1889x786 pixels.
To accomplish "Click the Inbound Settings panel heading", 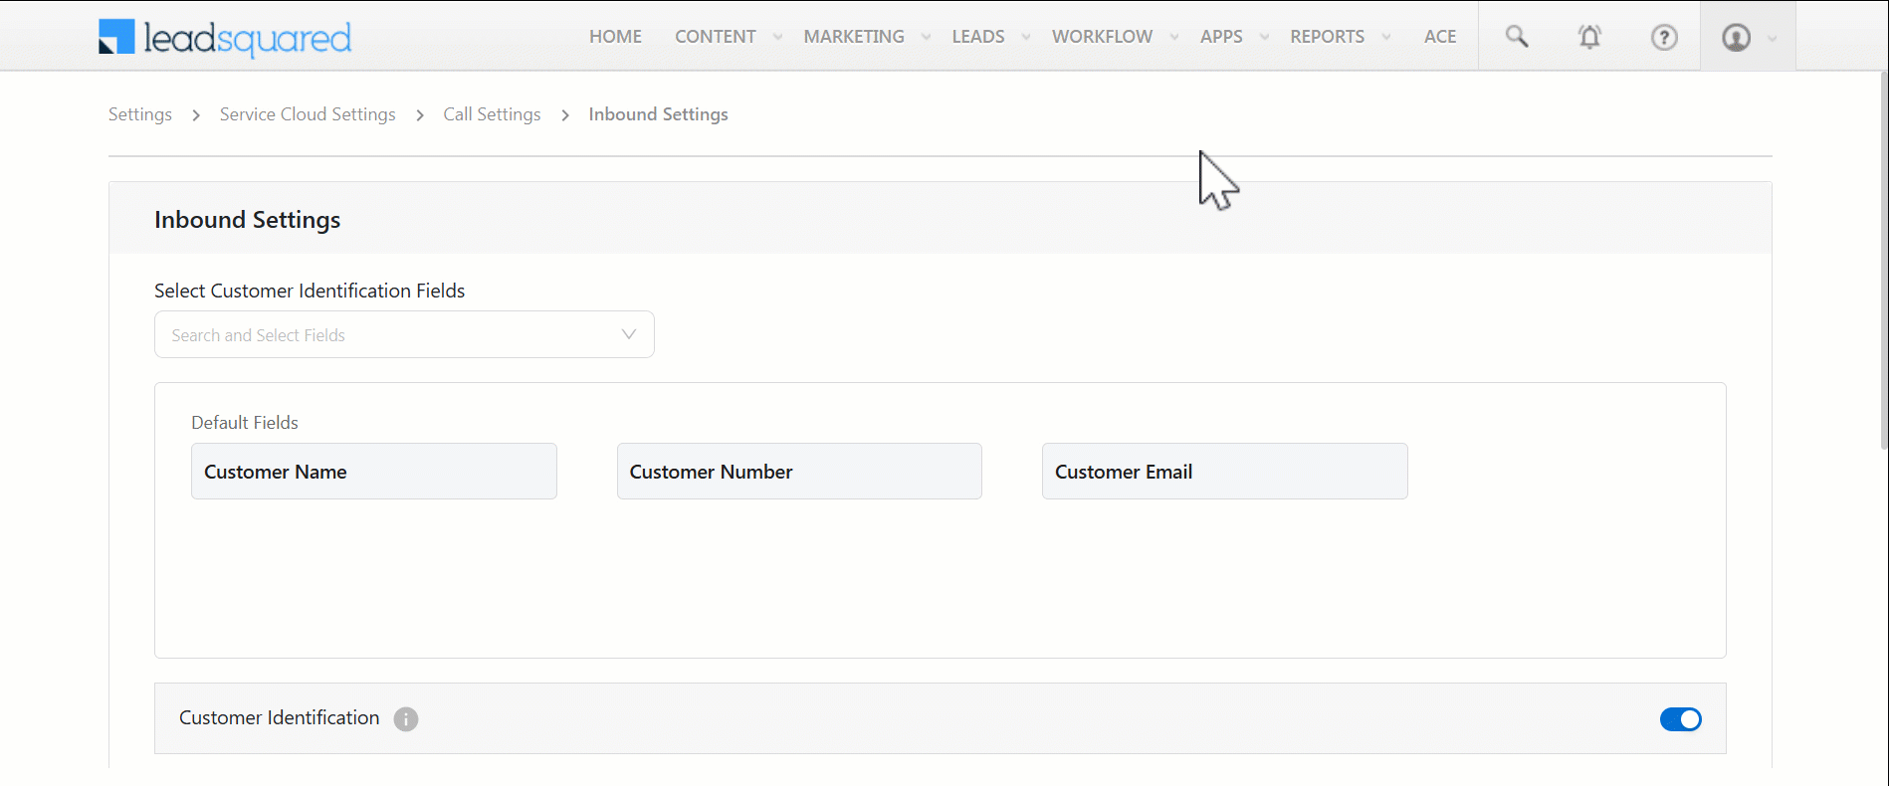I will [247, 220].
